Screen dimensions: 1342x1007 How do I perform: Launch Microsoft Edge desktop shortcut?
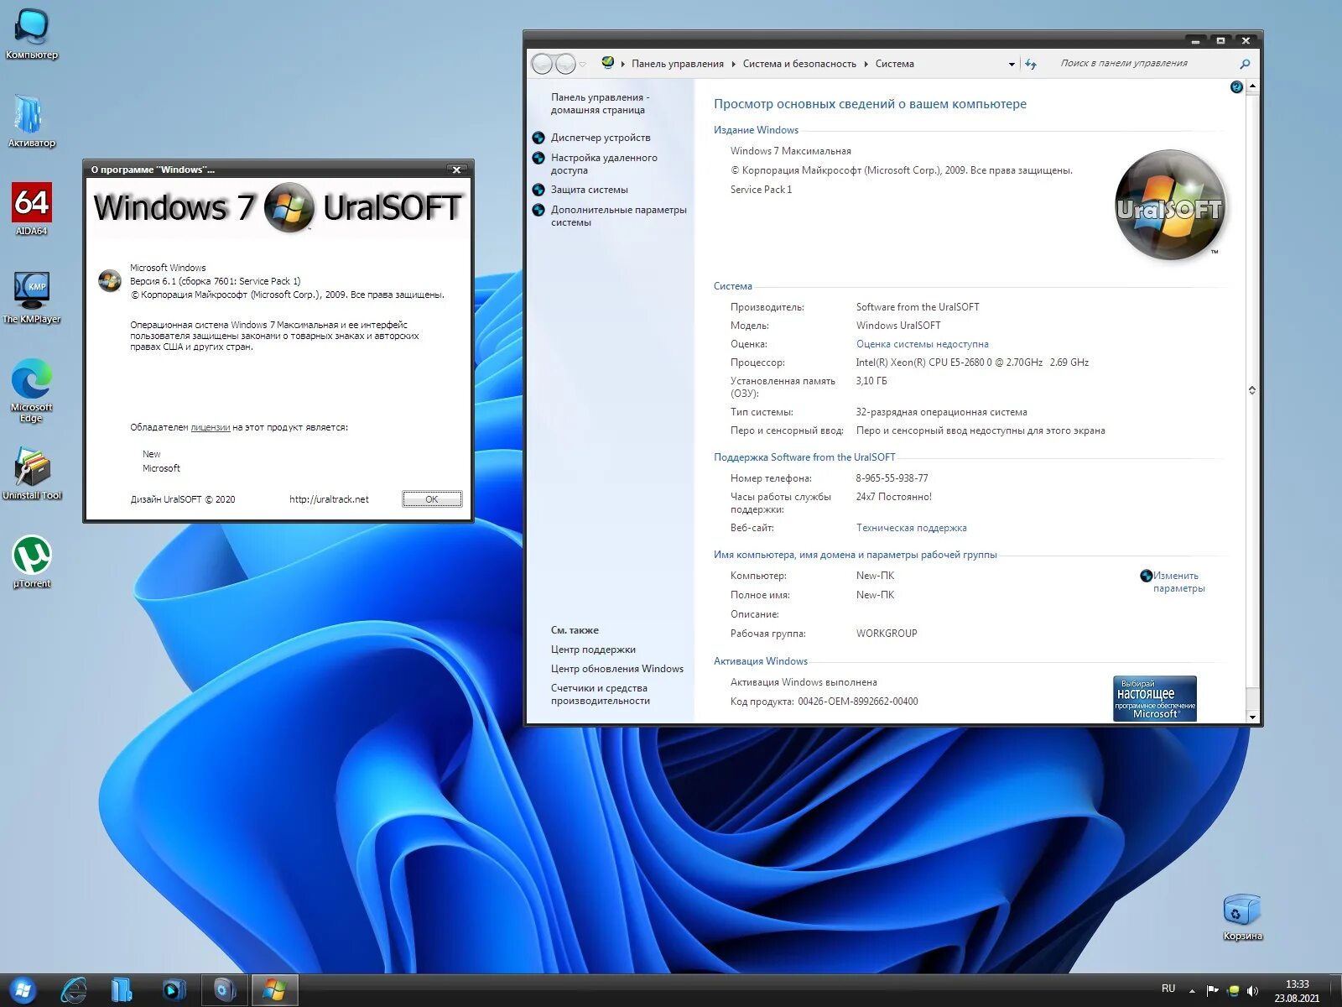pyautogui.click(x=32, y=390)
